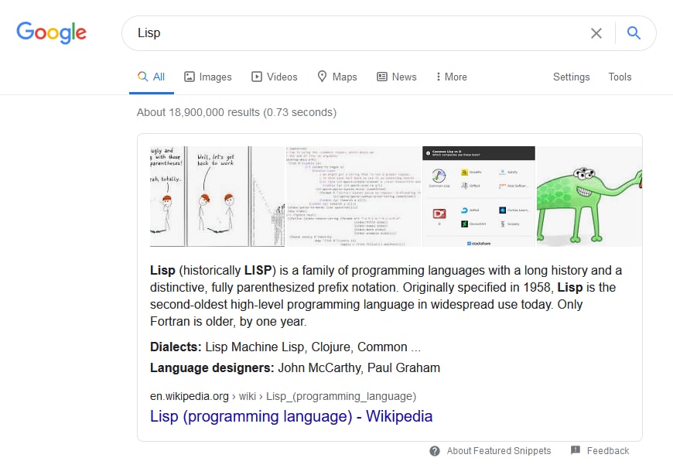Open Lisp (programming language) - Wikipedia link
The height and width of the screenshot is (475, 673).
pos(291,416)
